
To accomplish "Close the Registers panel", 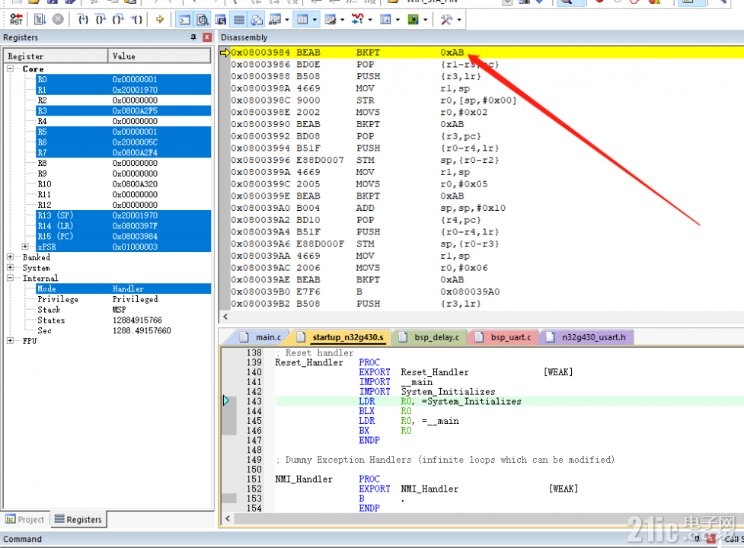I will pos(207,37).
